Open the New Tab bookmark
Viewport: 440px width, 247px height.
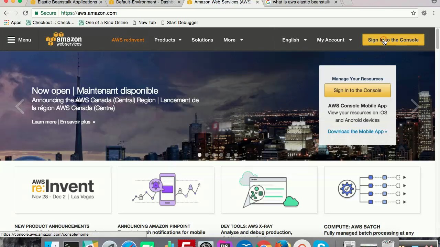coord(144,23)
